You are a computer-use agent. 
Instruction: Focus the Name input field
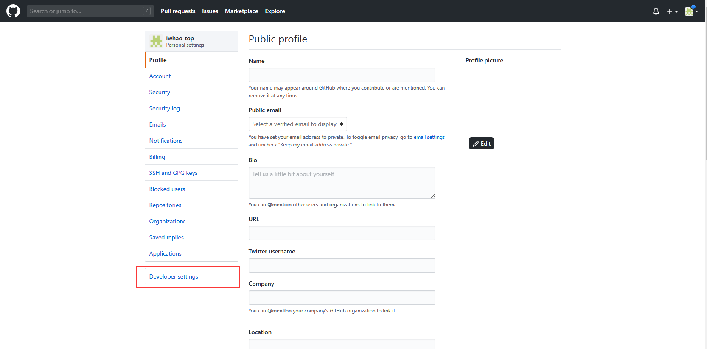point(342,75)
